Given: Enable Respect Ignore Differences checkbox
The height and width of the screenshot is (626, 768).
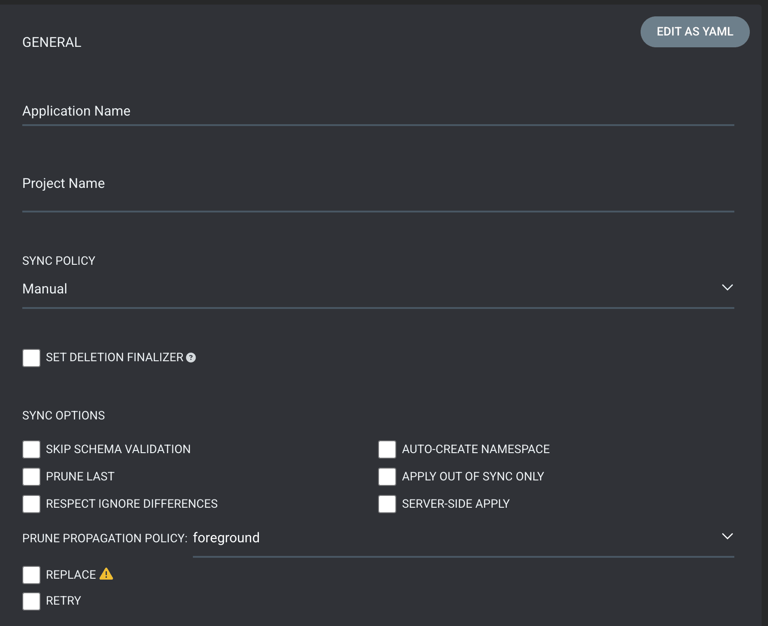Looking at the screenshot, I should tap(31, 504).
